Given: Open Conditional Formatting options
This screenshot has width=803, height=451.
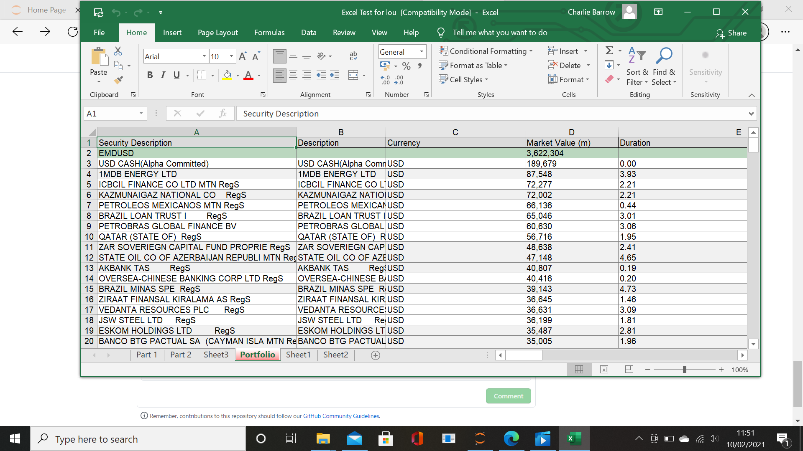Looking at the screenshot, I should 486,51.
